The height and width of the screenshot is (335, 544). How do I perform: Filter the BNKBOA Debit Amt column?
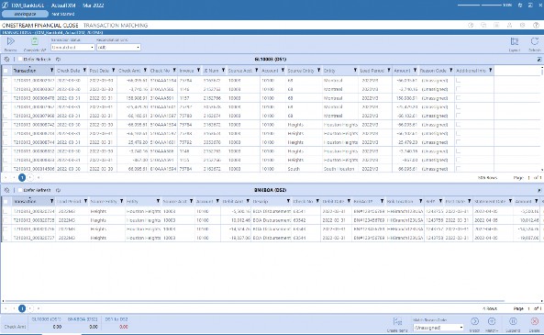coord(248,201)
